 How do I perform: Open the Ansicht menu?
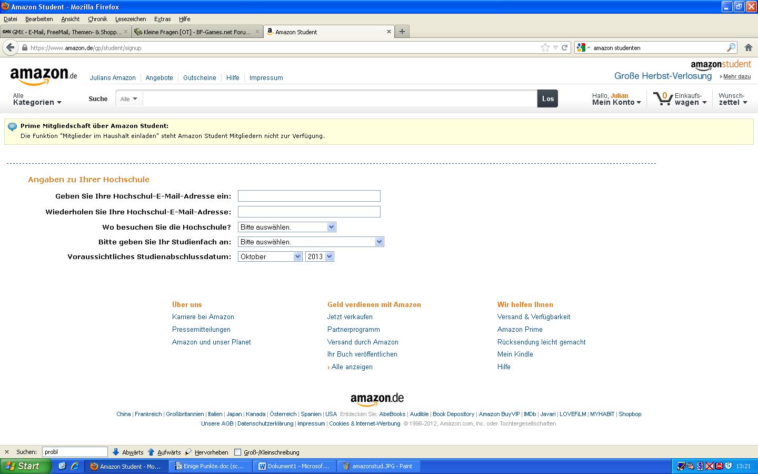pyautogui.click(x=71, y=19)
